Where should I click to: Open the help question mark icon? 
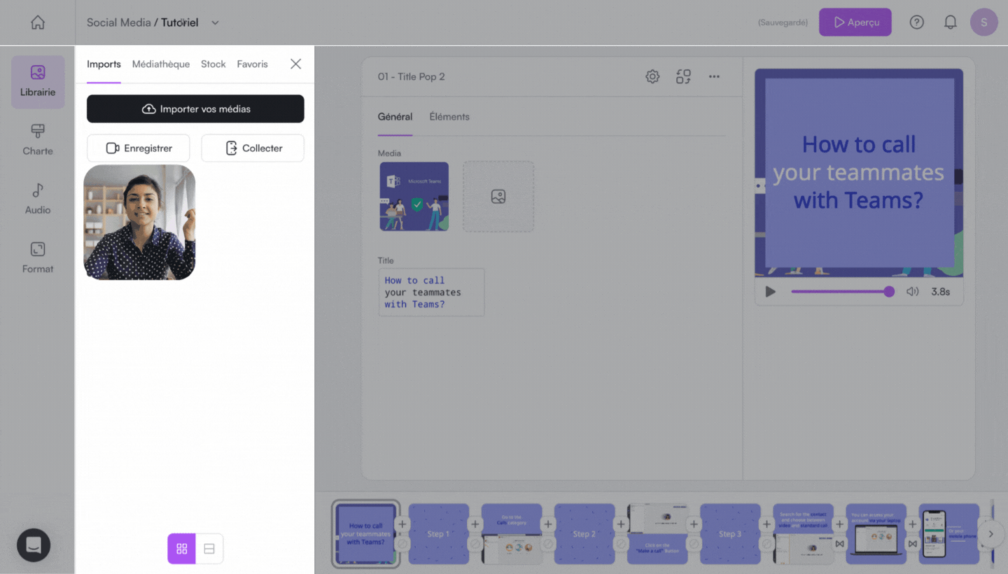coord(916,22)
